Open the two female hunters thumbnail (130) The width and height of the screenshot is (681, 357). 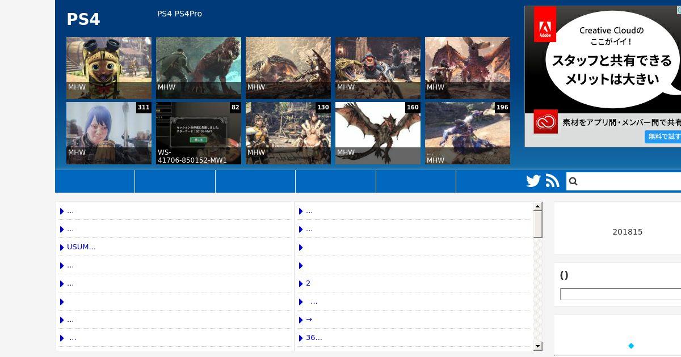point(288,133)
